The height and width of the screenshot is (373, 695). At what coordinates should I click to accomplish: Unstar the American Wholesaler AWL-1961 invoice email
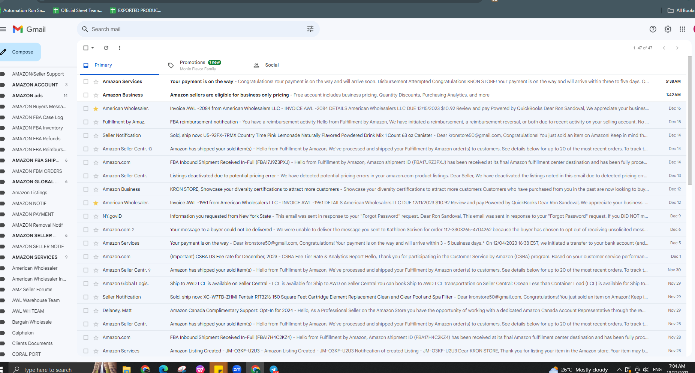[96, 203]
